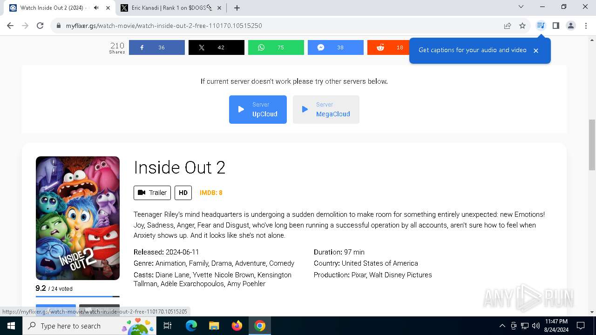Toggle Chrome side panel icon
Viewport: 596px width, 335px height.
(x=555, y=26)
